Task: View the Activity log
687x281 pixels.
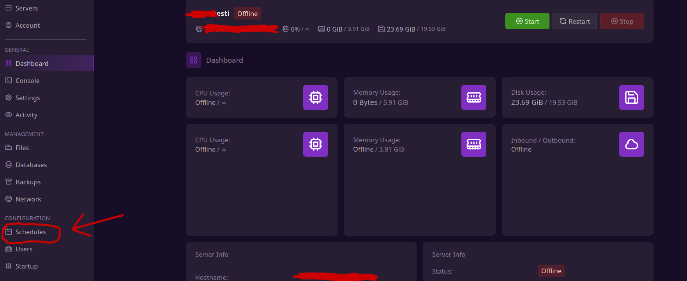Action: point(26,115)
